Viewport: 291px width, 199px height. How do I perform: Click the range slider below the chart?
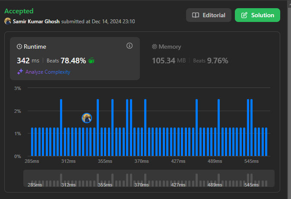[x=149, y=178]
